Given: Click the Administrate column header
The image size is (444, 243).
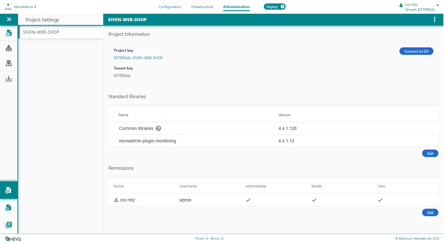Looking at the screenshot, I should pos(256,186).
